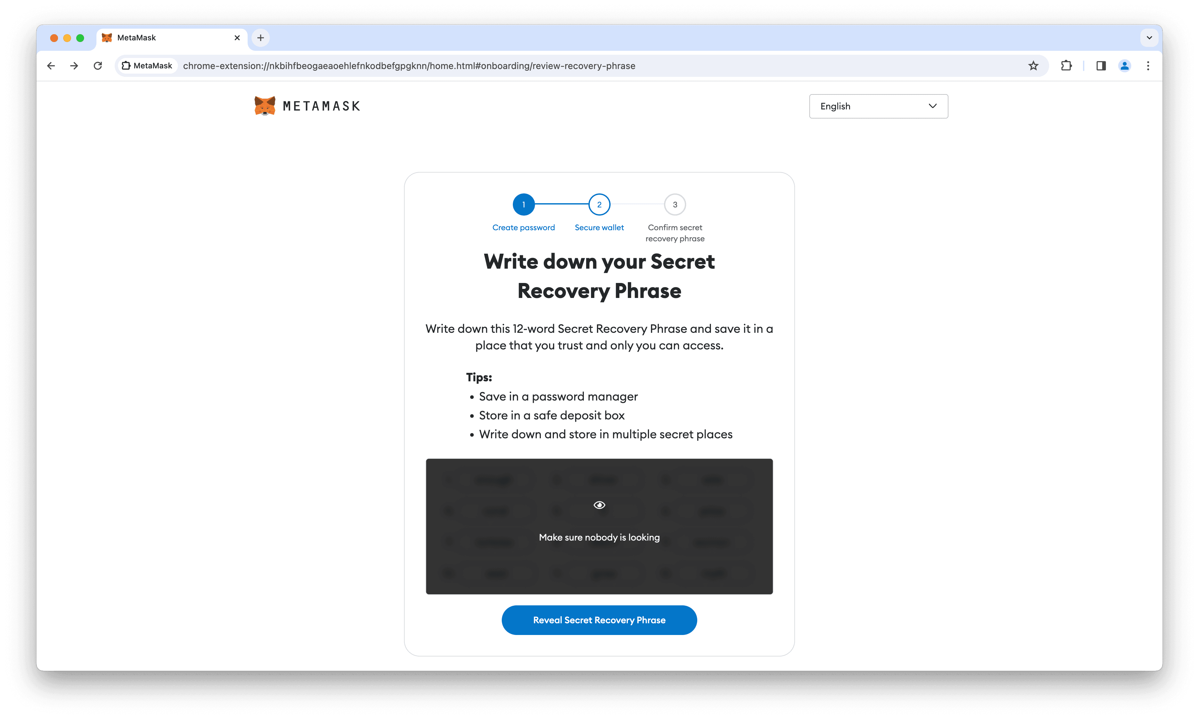Click the blurred phrase area overlay

(x=599, y=527)
